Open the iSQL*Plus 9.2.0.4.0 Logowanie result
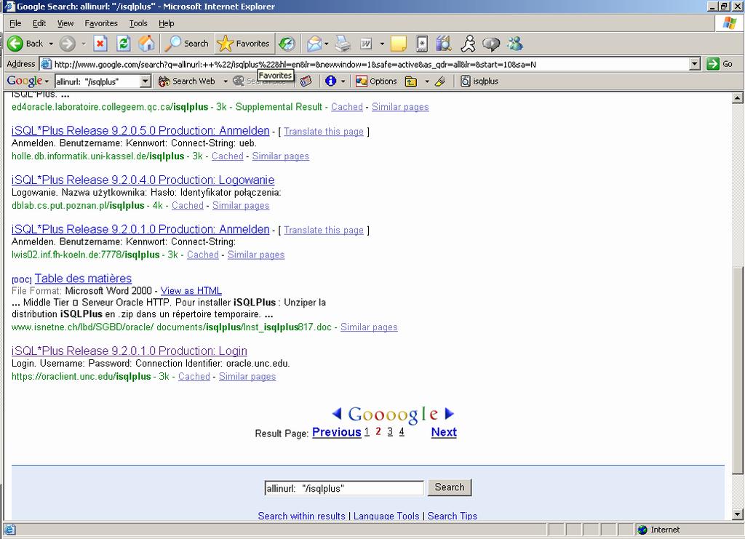 [x=143, y=180]
